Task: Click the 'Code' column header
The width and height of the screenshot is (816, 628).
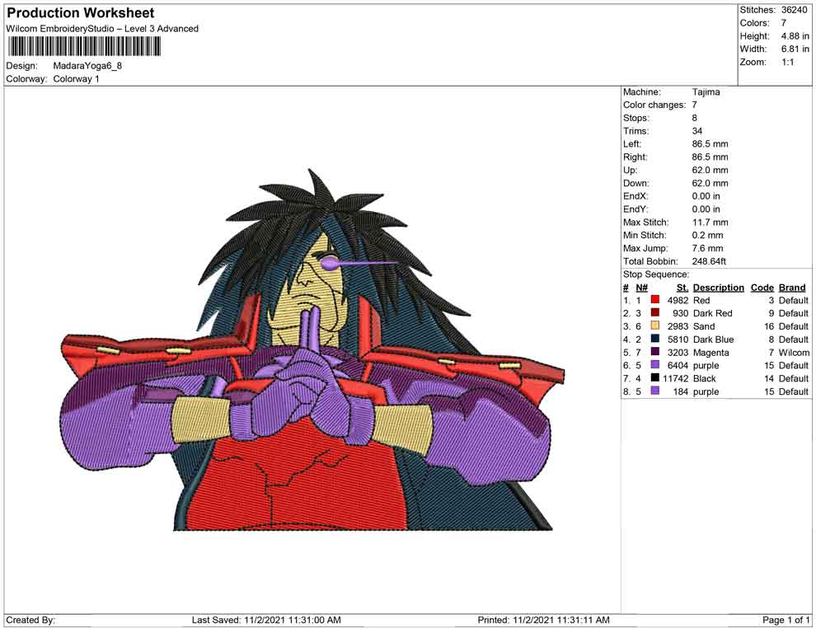Action: tap(762, 287)
